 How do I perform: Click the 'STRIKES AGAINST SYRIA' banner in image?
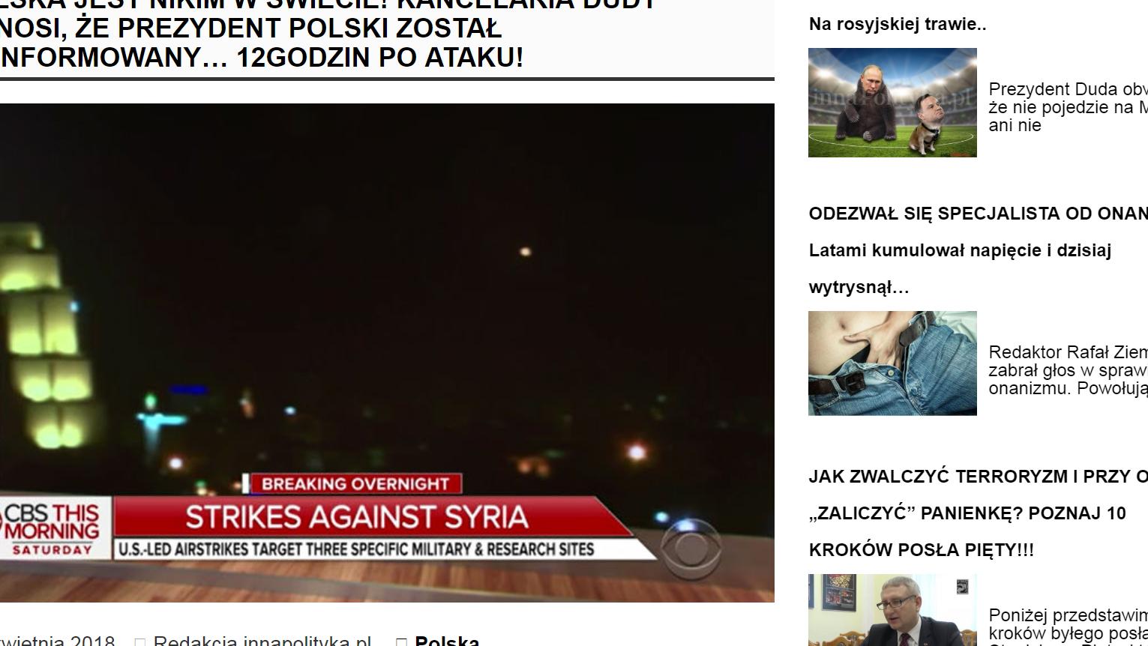coord(357,517)
